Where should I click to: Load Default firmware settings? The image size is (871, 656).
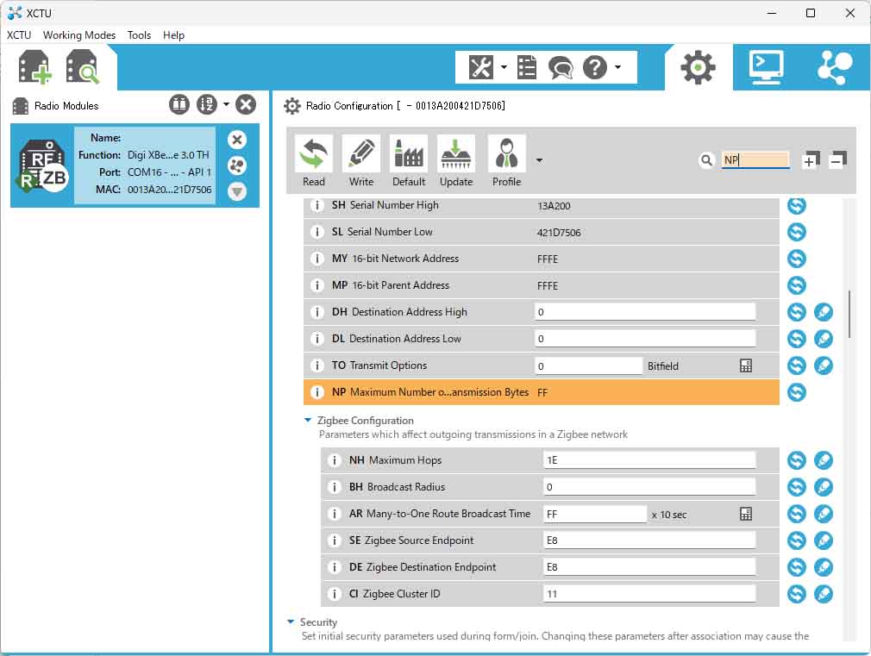click(x=409, y=161)
